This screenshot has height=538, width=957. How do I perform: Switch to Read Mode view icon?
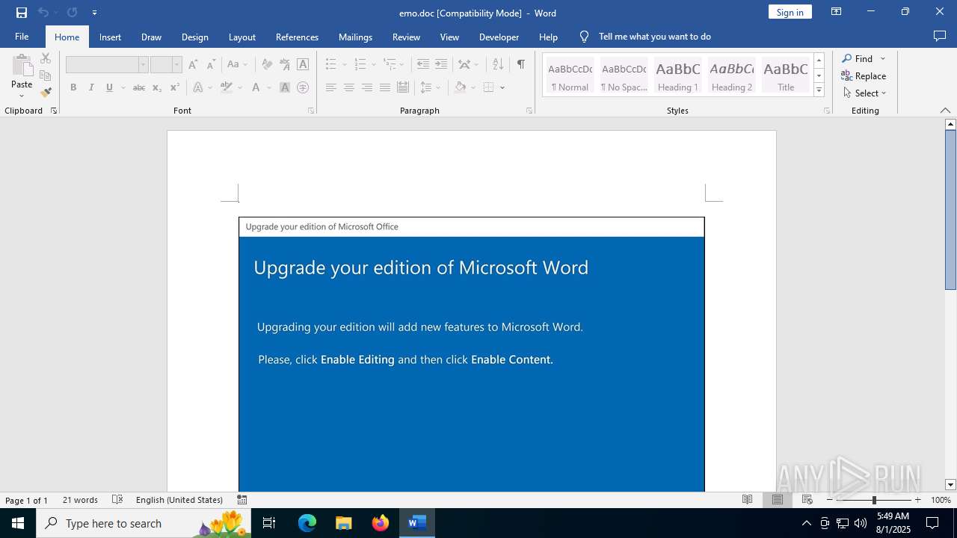(x=747, y=500)
